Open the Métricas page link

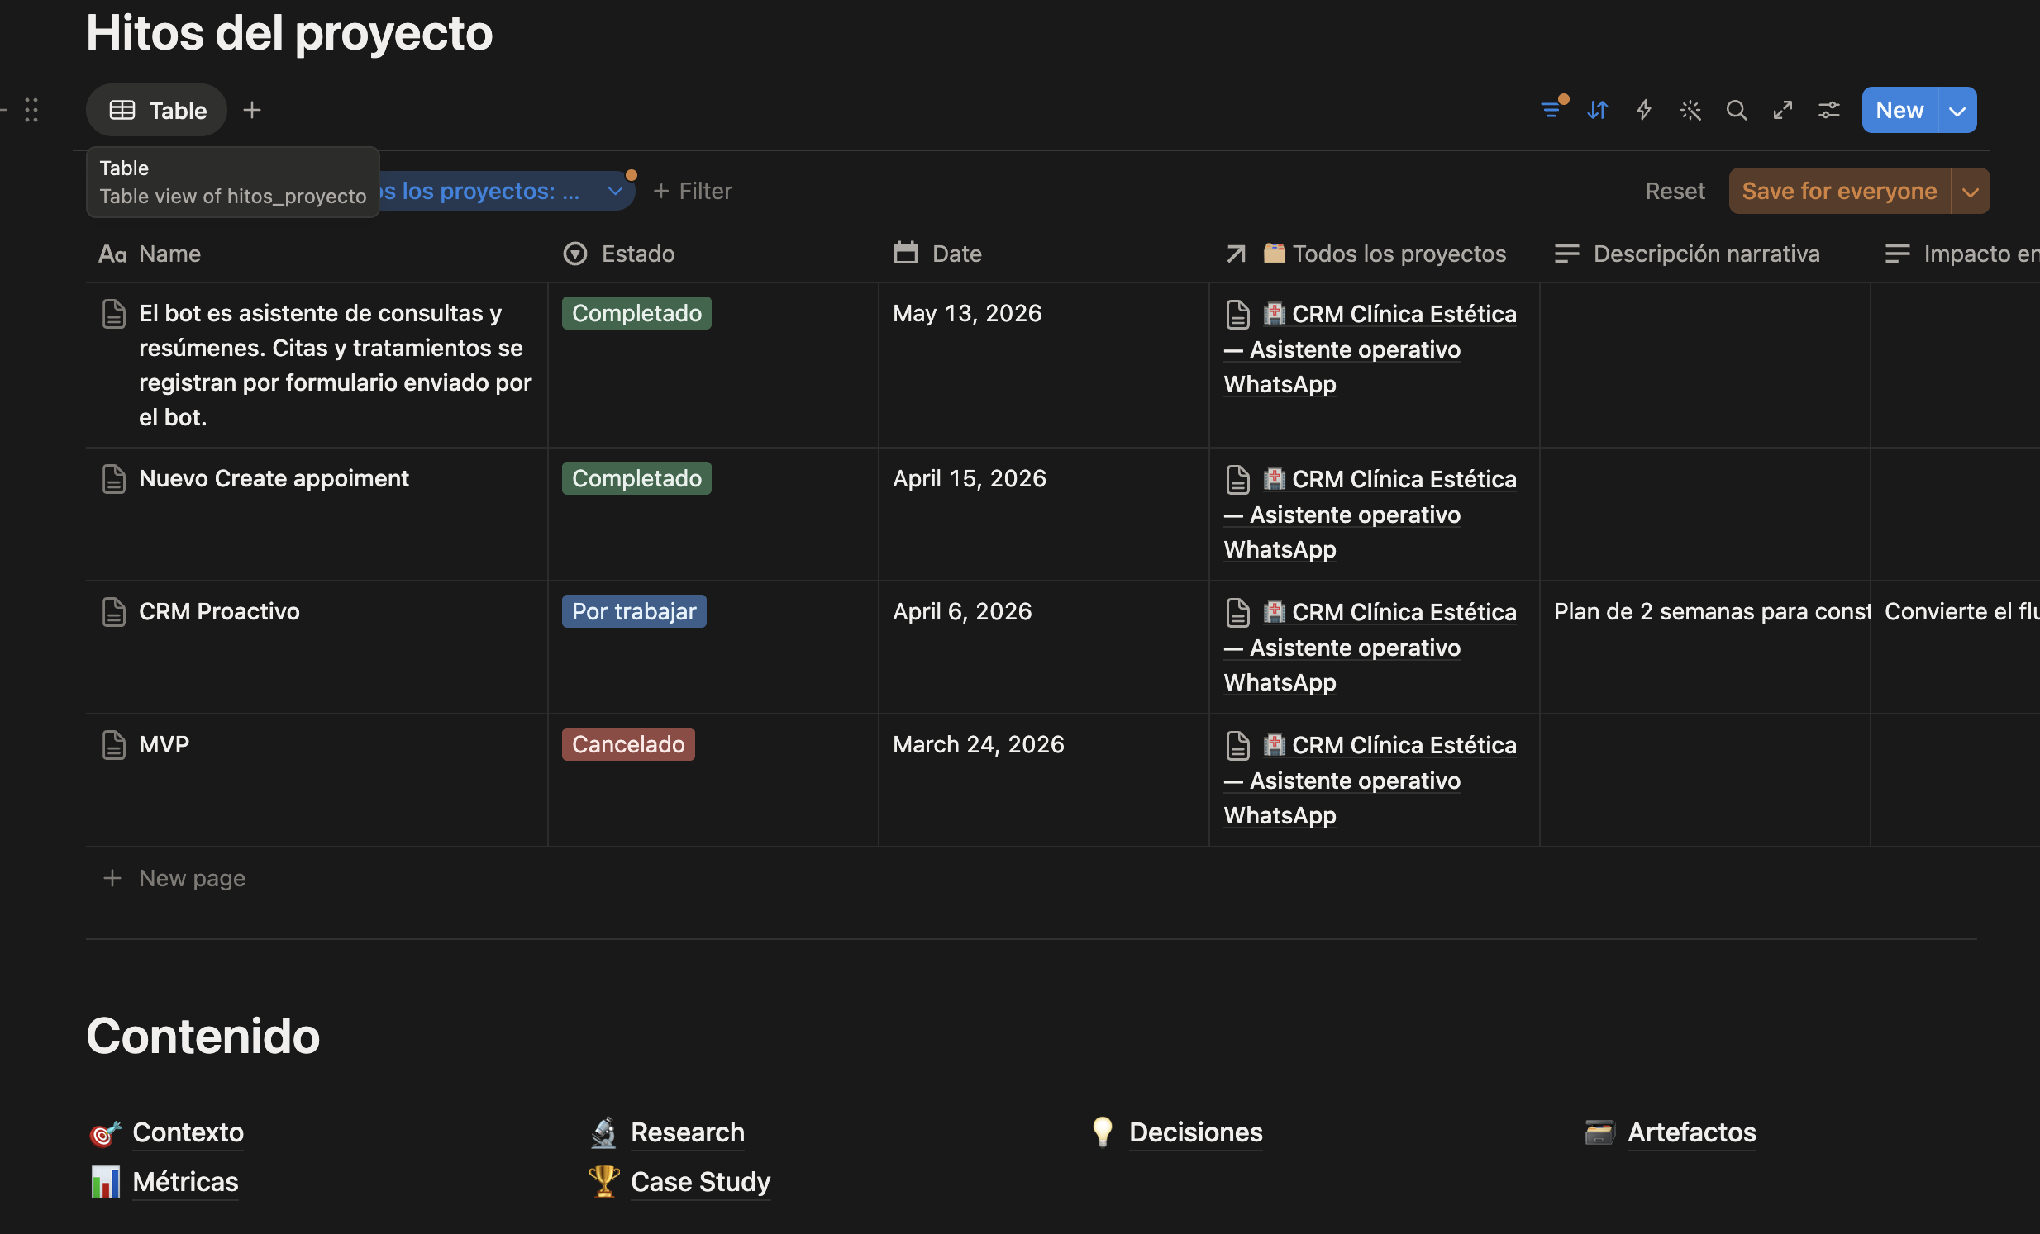(185, 1182)
